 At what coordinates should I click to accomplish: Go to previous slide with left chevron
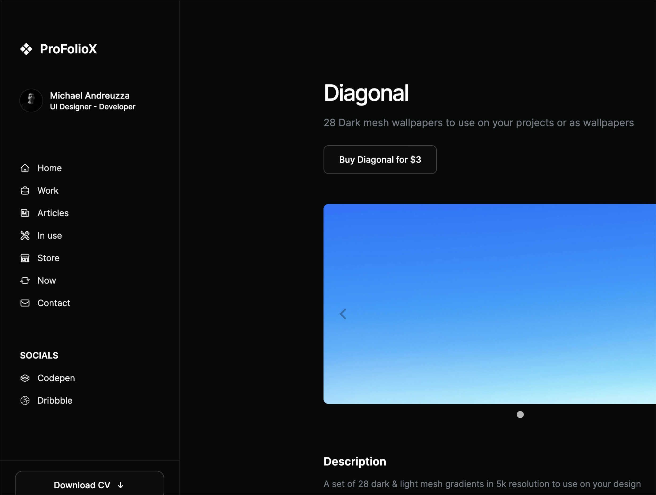[x=343, y=314]
